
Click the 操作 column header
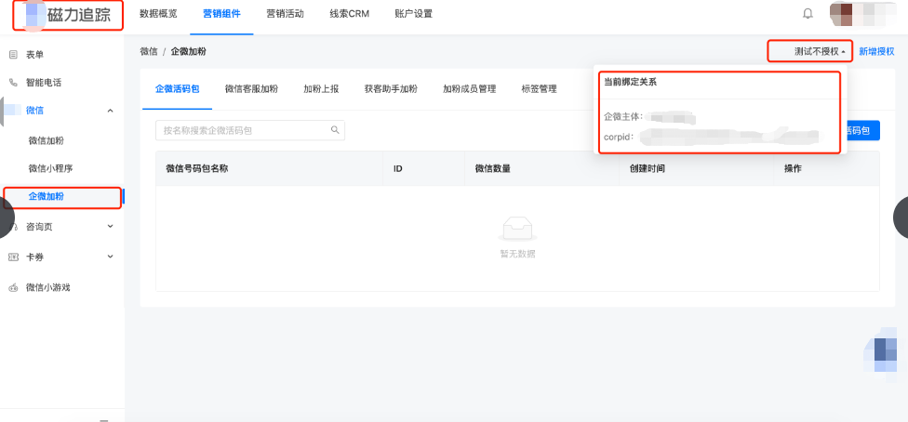[793, 169]
